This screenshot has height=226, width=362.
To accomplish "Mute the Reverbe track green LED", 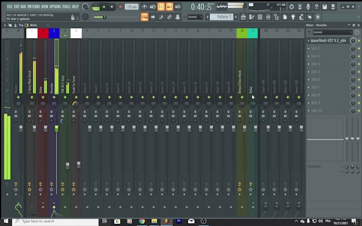I will (x=54, y=97).
